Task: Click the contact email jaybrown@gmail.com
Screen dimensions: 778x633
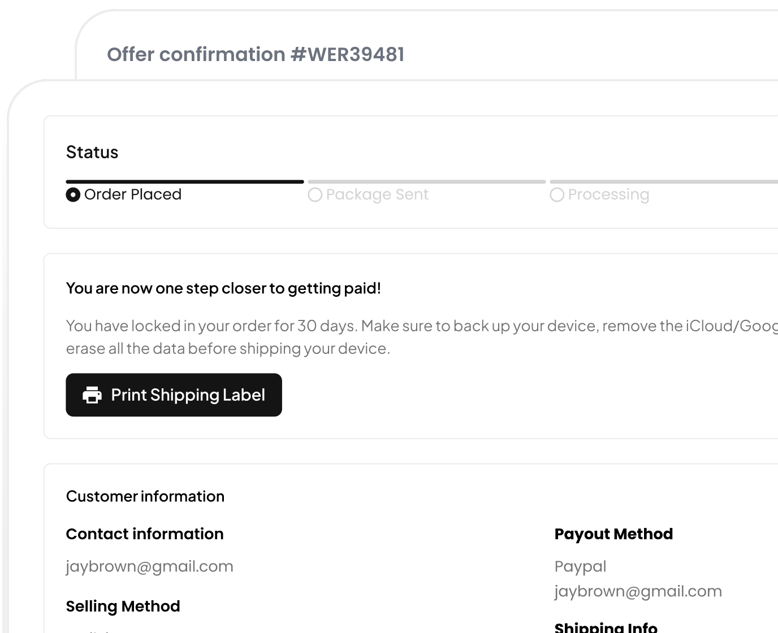Action: [149, 566]
